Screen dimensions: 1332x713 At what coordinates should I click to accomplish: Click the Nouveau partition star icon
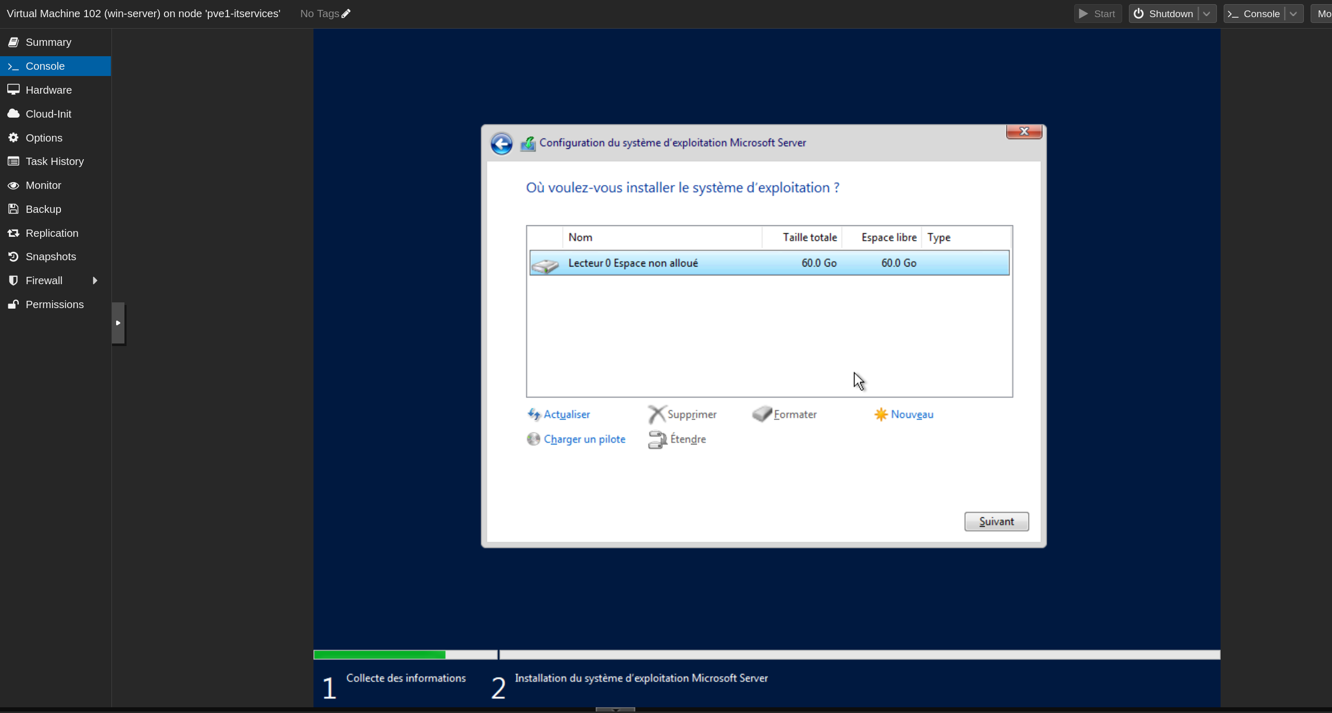(x=881, y=414)
